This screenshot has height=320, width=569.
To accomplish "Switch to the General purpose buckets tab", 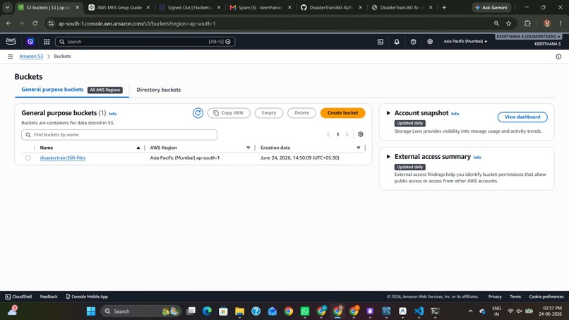I will pyautogui.click(x=52, y=90).
